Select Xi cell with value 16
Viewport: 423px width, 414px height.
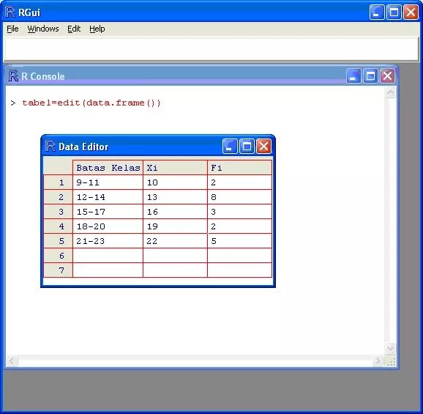(176, 212)
